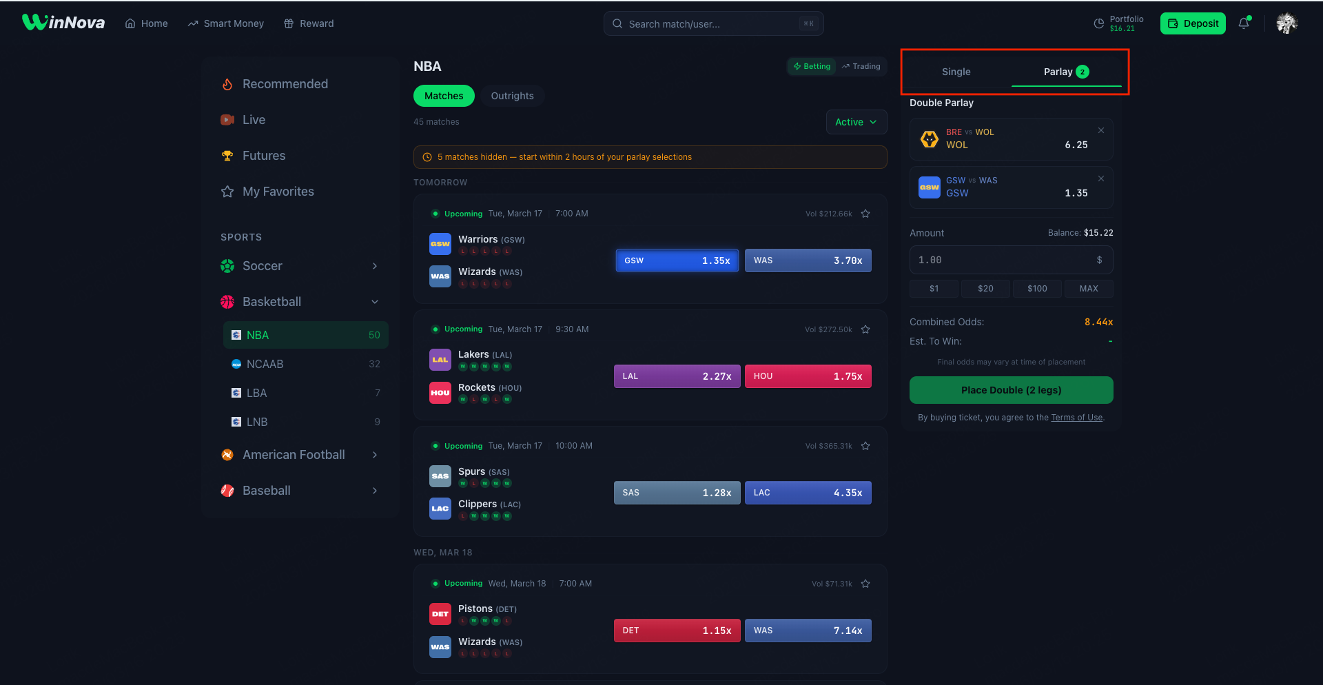Click Place Double (2 legs) button
1323x685 pixels.
pyautogui.click(x=1011, y=390)
